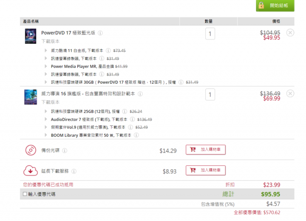Expand the Power Media Player MR item
This screenshot has width=306, height=221.
pos(45,66)
